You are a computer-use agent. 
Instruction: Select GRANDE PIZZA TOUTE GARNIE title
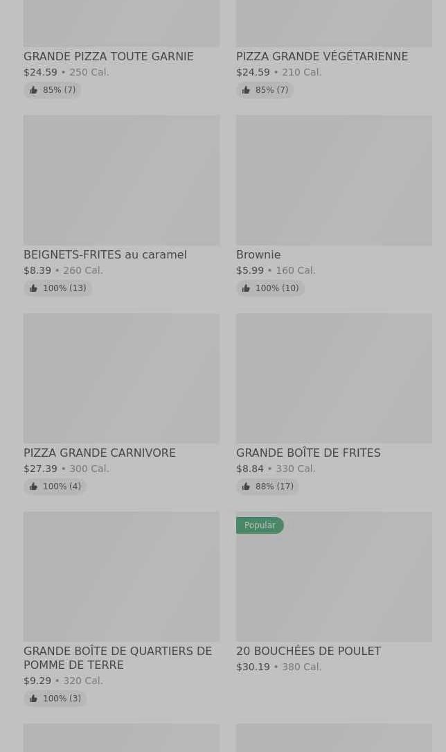pyautogui.click(x=109, y=57)
